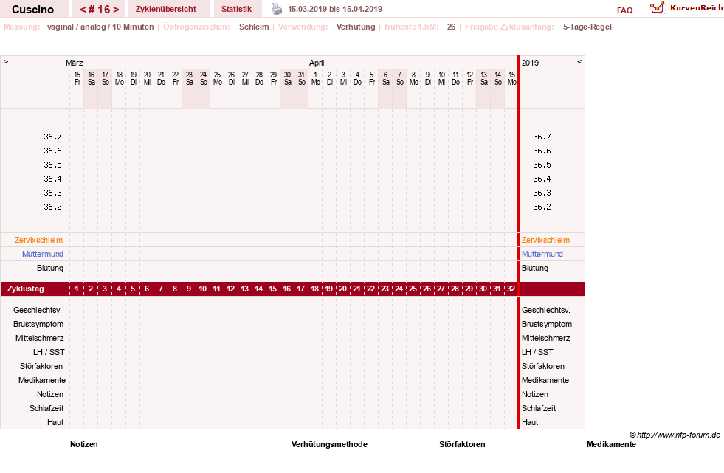Viewport: 724px width, 473px height.
Task: Click Verhütungsmethode heading
Action: (x=329, y=444)
